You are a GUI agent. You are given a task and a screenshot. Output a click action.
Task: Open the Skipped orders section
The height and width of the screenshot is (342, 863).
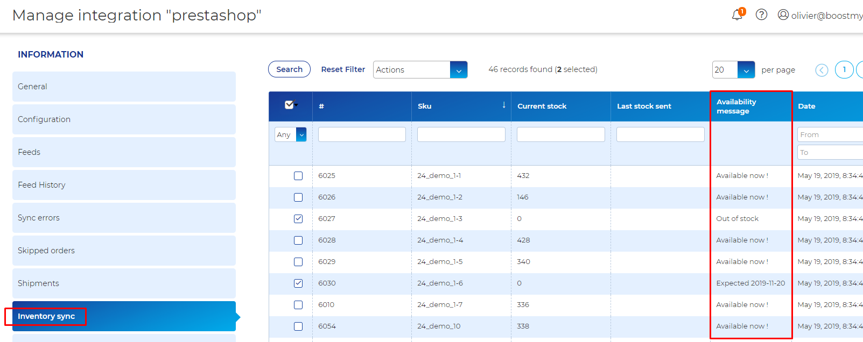tap(124, 251)
